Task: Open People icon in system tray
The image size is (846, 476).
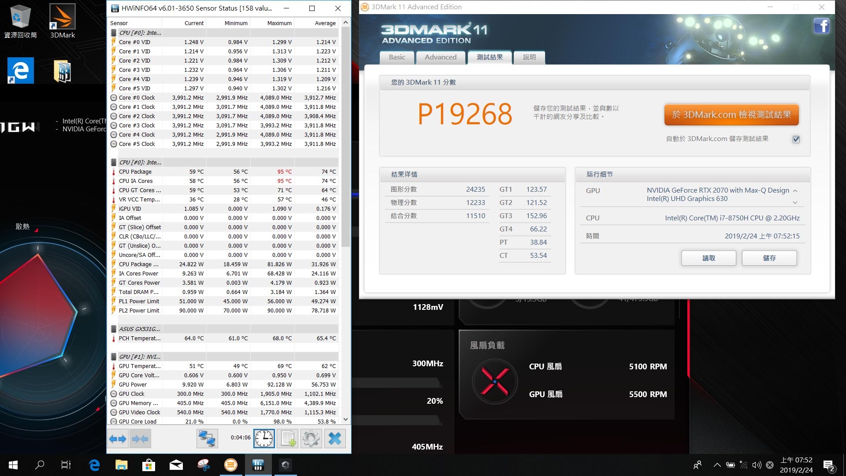Action: (x=698, y=465)
